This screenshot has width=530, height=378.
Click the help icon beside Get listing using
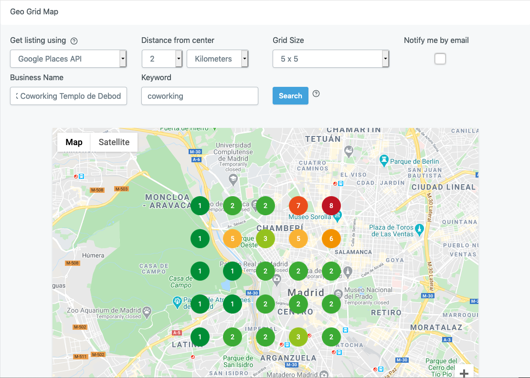[x=74, y=41]
